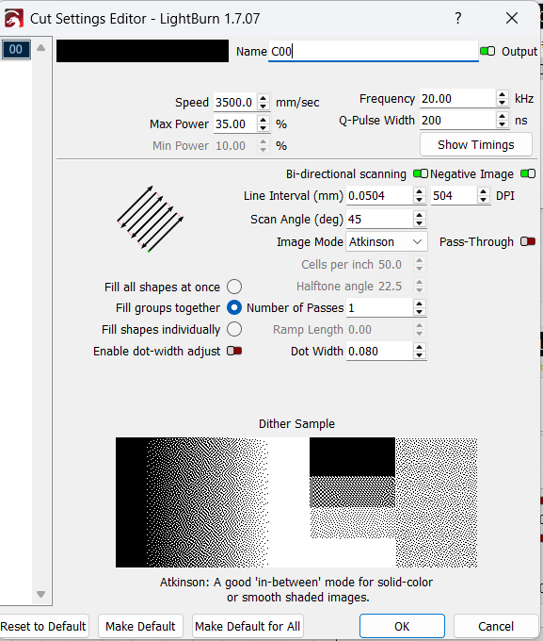Select layer 00 in the list
The width and height of the screenshot is (543, 641).
[x=15, y=49]
